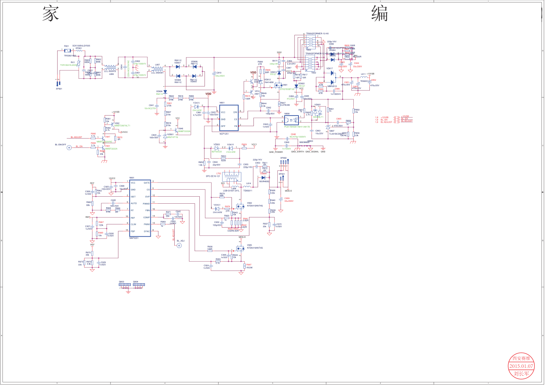
Task: Select the V905 MOSFET symbol
Action: click(x=240, y=248)
